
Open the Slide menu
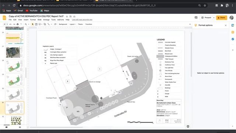pos(39,20)
